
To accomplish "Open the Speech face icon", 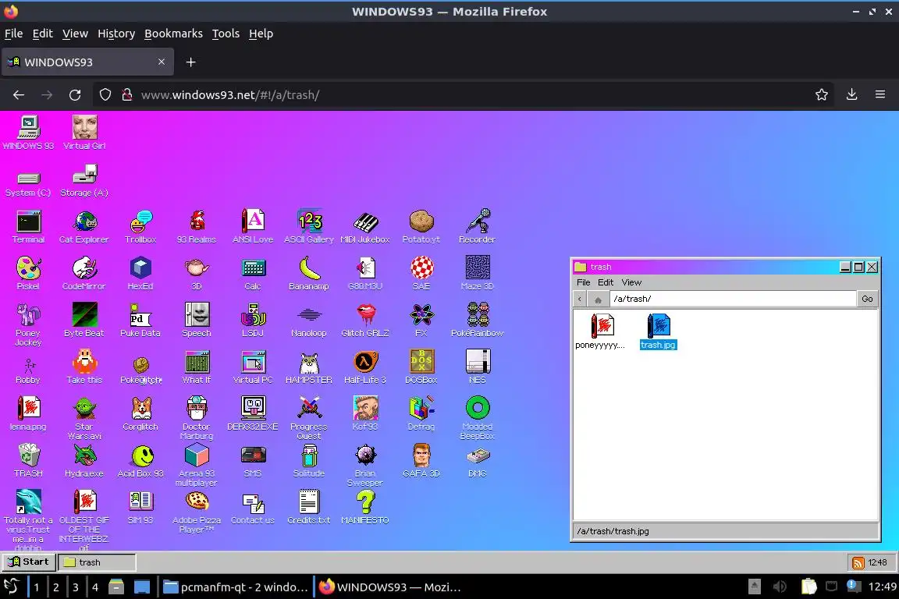I will (197, 321).
